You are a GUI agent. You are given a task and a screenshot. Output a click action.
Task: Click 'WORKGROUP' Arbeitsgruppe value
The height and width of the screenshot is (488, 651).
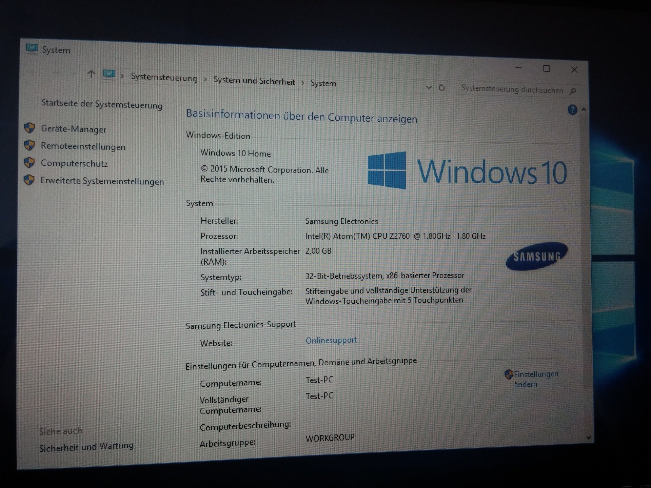pyautogui.click(x=330, y=438)
